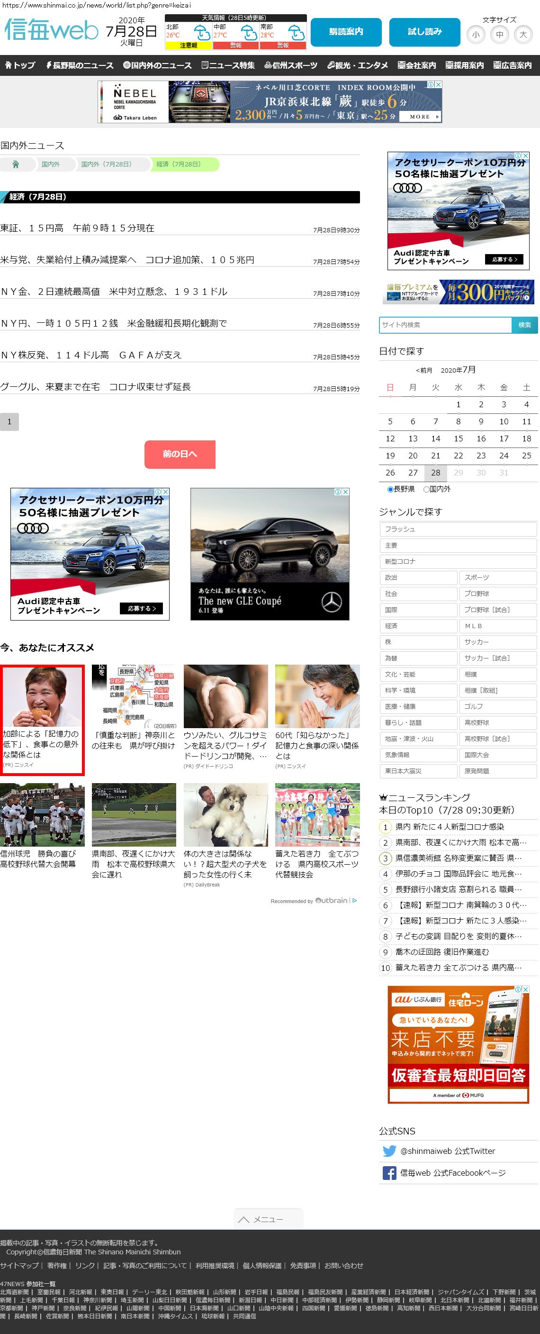Click the 前の日へ button
540x1334 pixels.
click(x=180, y=454)
